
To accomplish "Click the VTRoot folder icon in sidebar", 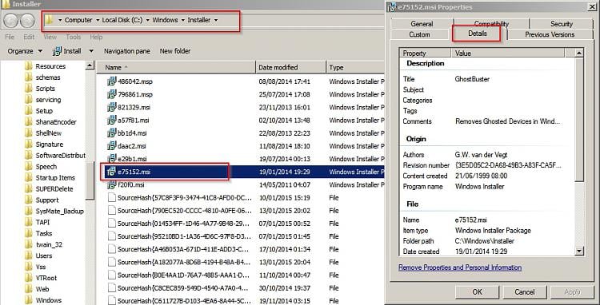I will [x=28, y=278].
